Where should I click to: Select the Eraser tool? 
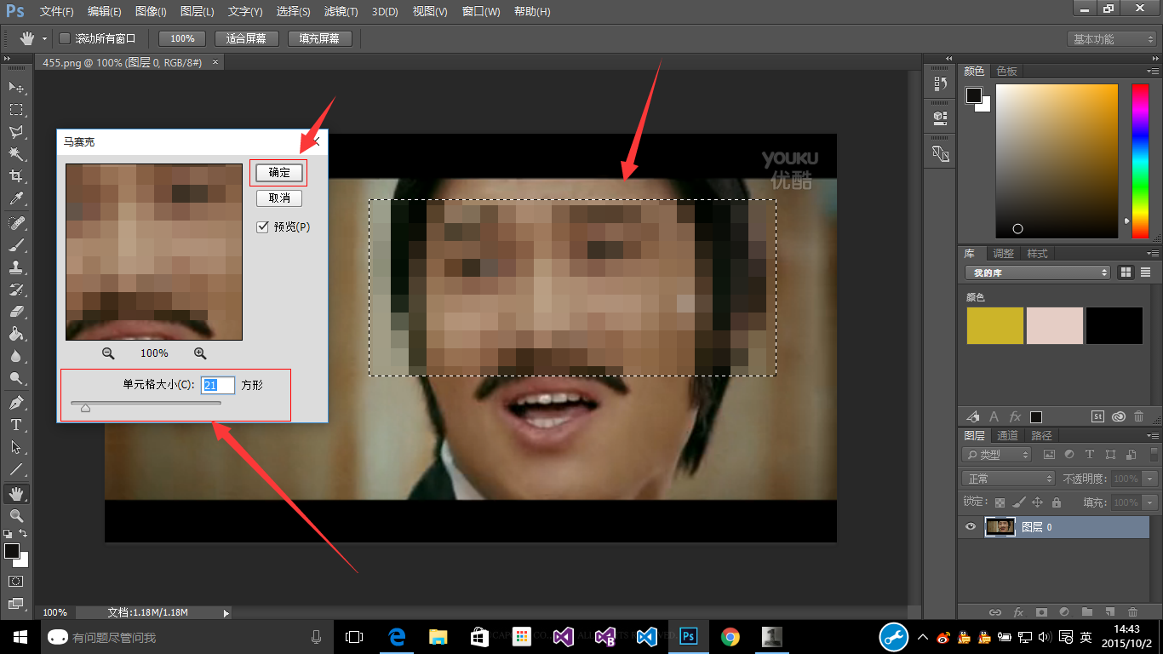point(16,312)
